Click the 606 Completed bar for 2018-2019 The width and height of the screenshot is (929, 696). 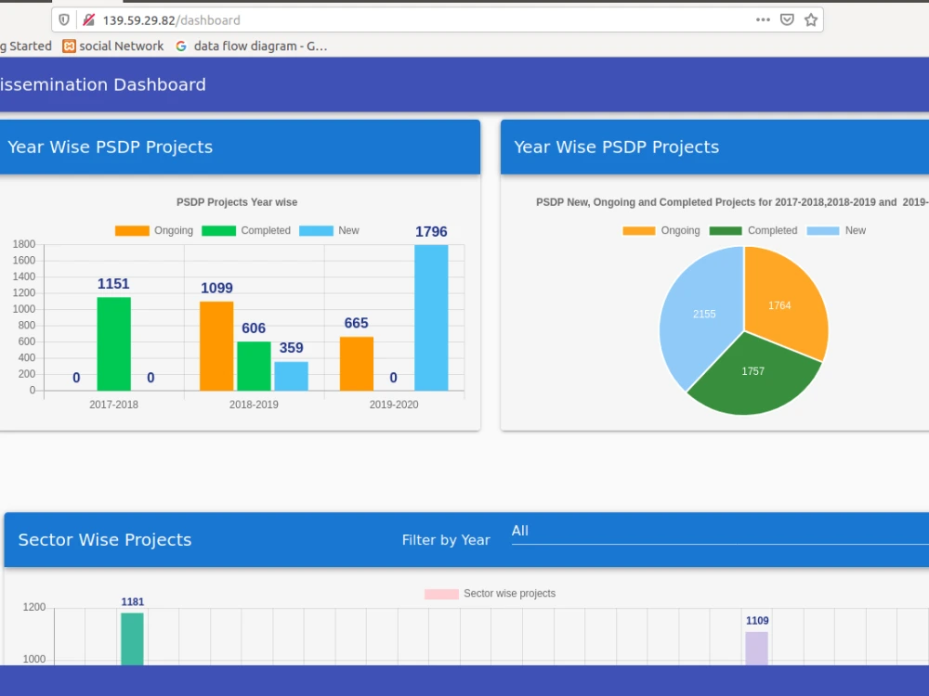click(254, 366)
